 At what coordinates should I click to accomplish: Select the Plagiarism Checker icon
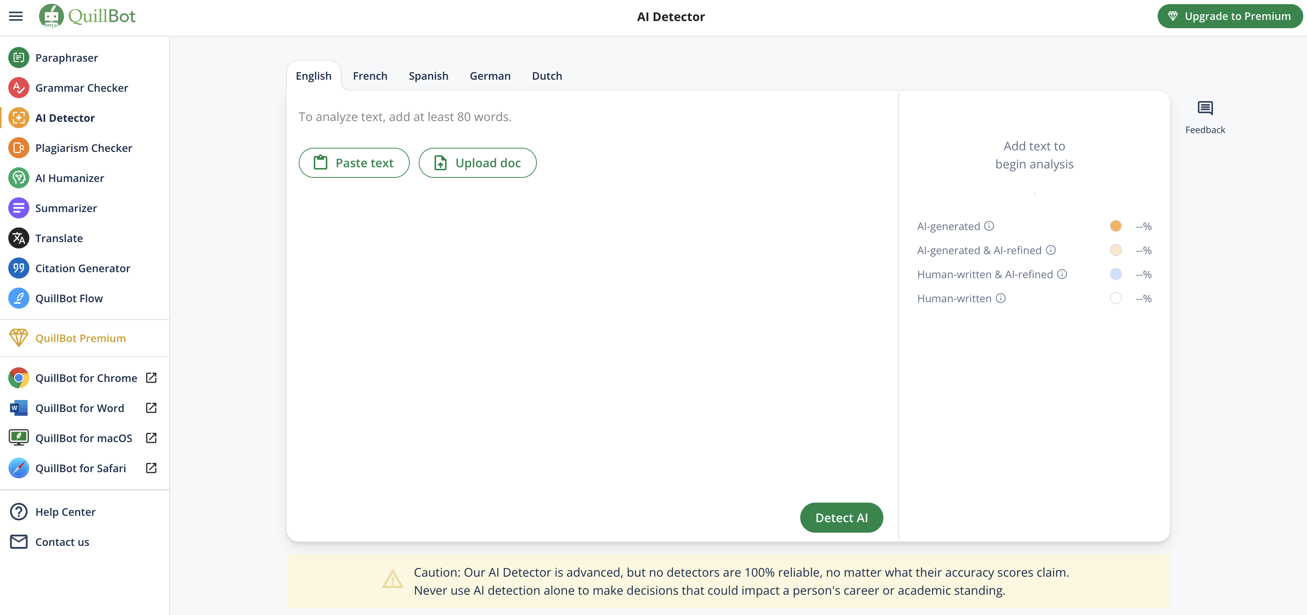19,148
